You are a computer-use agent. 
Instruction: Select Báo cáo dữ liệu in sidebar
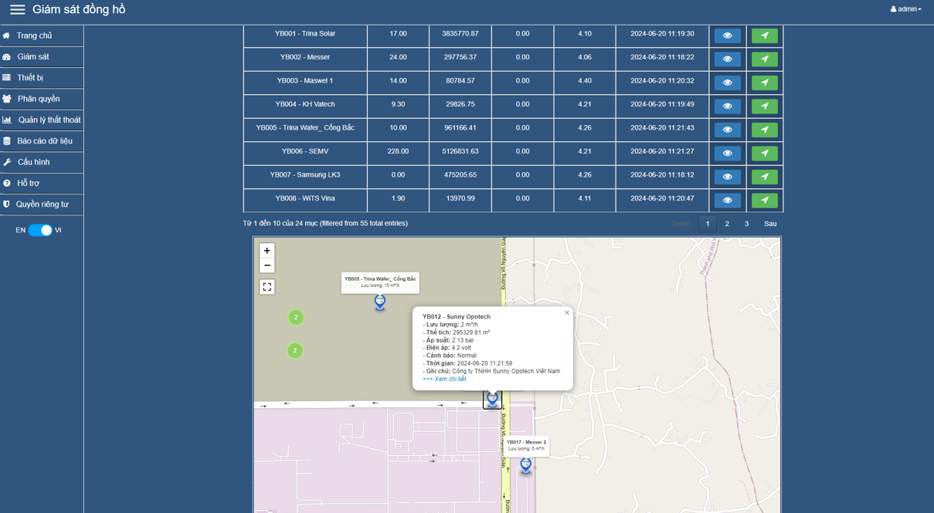tap(45, 141)
